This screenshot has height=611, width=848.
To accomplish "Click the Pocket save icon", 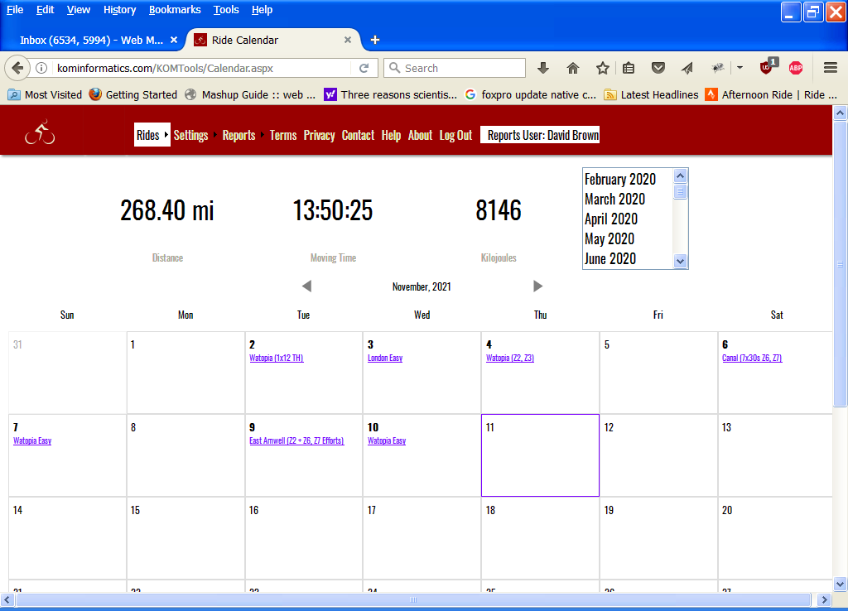I will (658, 68).
